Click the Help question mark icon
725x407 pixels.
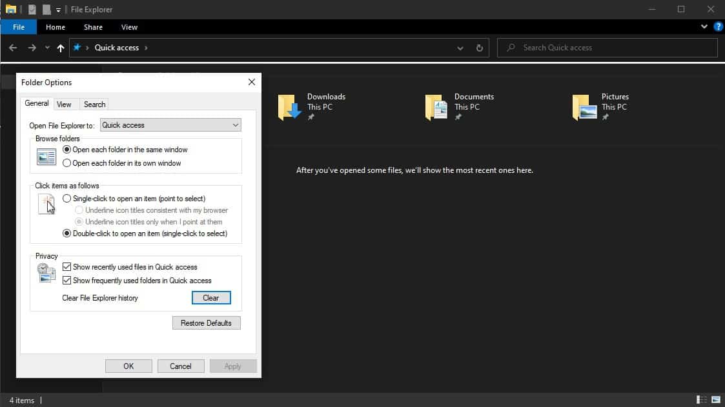pyautogui.click(x=718, y=26)
